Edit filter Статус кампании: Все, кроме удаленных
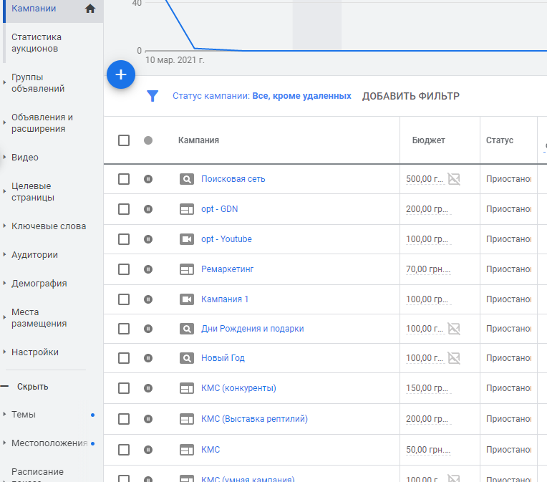This screenshot has width=547, height=482. pos(261,96)
